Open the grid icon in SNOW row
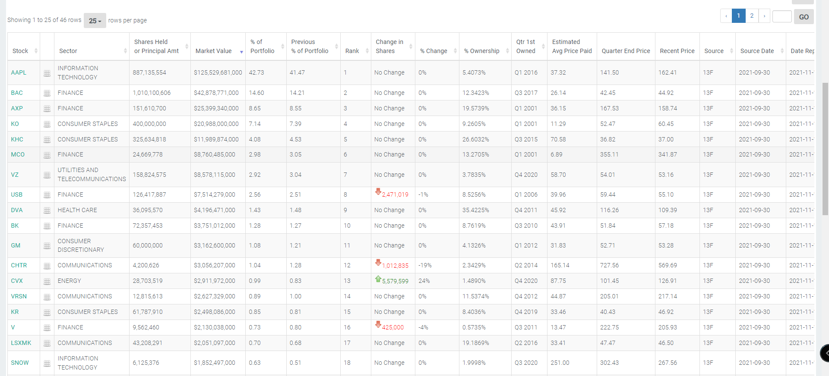Screen dimensions: 829x376 47,363
